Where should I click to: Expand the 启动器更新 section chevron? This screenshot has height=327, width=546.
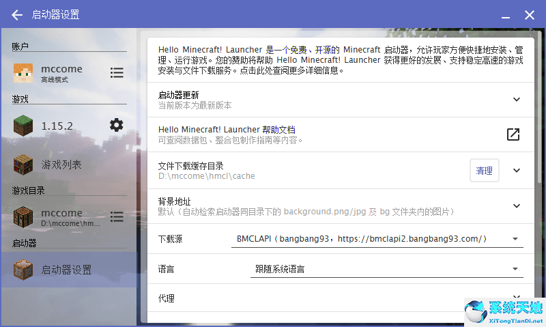click(x=517, y=100)
